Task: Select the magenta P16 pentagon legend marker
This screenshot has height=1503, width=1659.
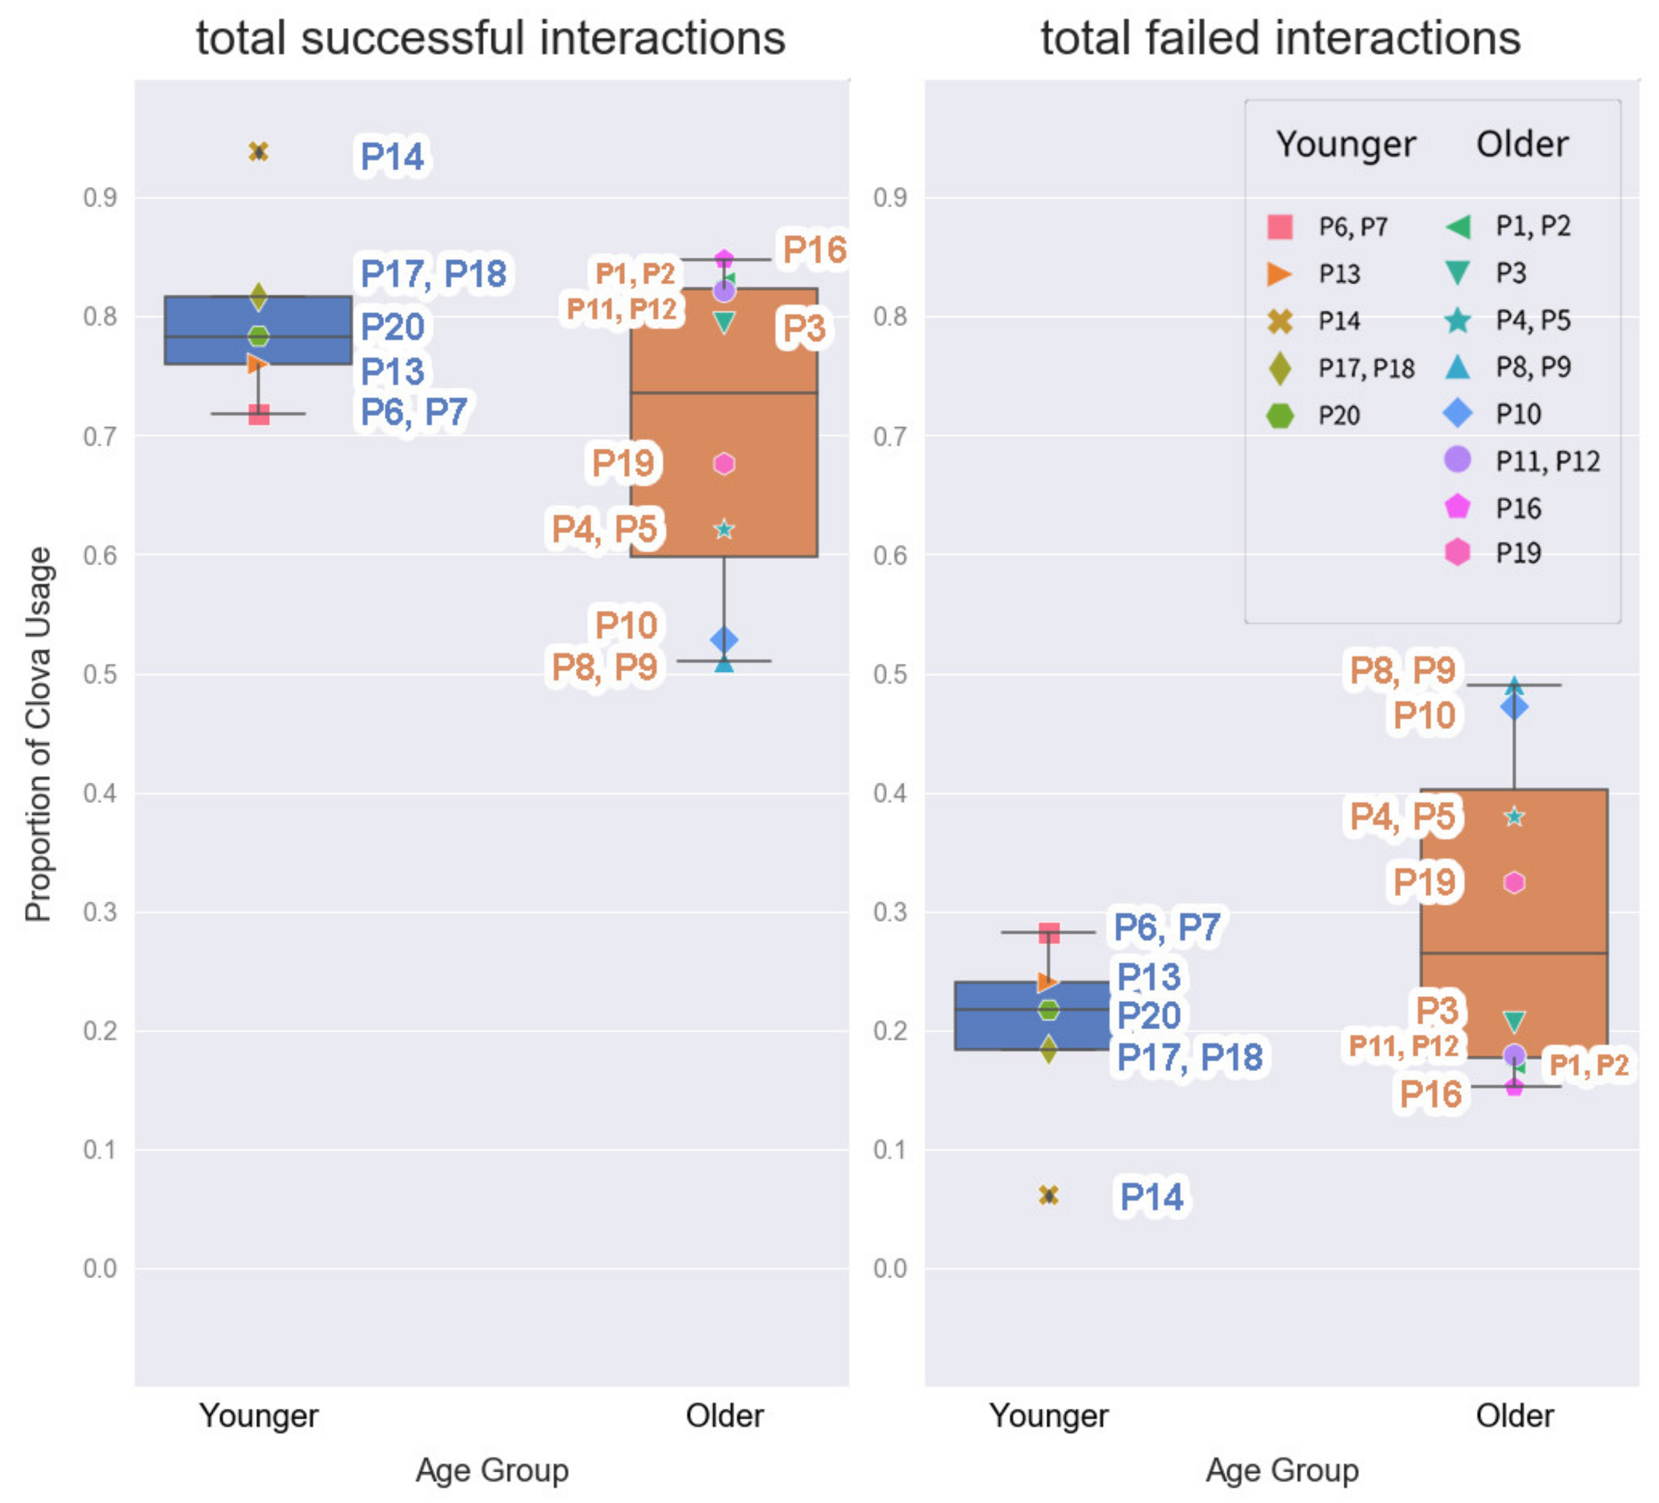Action: click(x=1458, y=506)
